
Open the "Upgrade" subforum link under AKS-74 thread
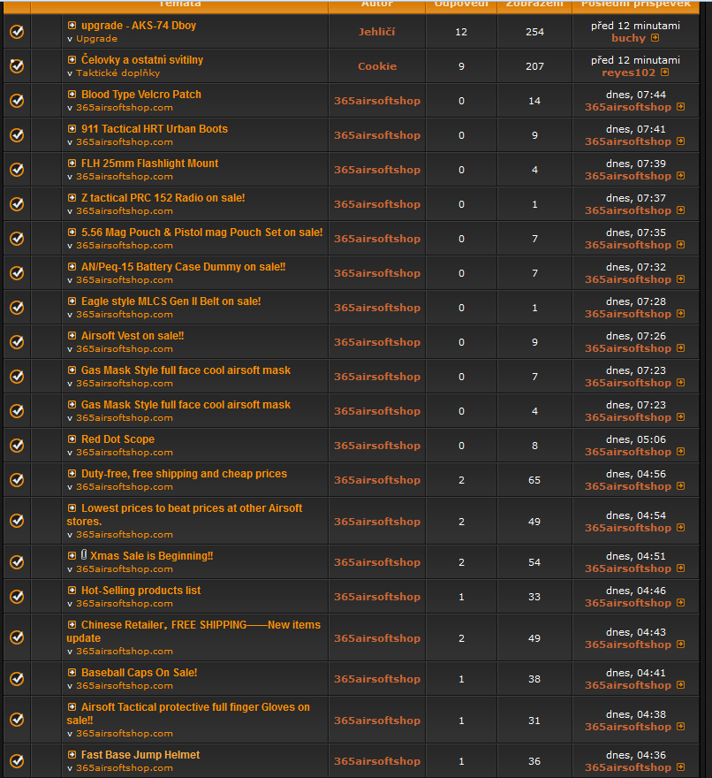coord(96,39)
